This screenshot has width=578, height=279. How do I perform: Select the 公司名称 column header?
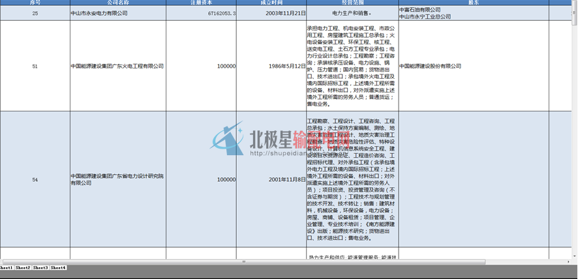(x=118, y=2)
